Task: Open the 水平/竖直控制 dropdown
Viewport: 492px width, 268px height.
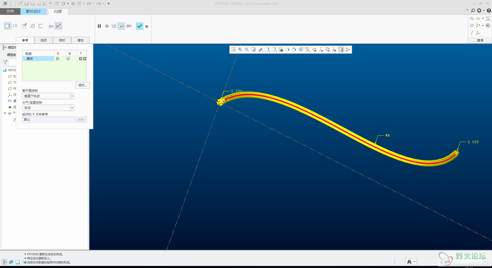Action: [x=48, y=108]
